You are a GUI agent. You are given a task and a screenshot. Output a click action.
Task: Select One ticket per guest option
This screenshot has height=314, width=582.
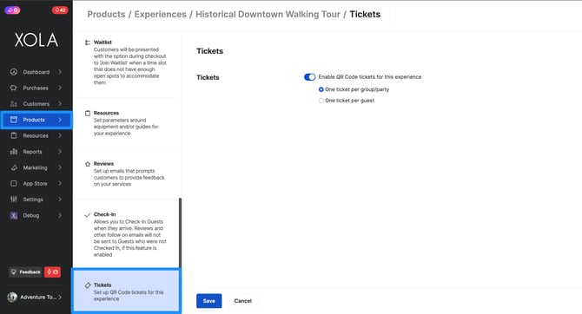point(321,101)
